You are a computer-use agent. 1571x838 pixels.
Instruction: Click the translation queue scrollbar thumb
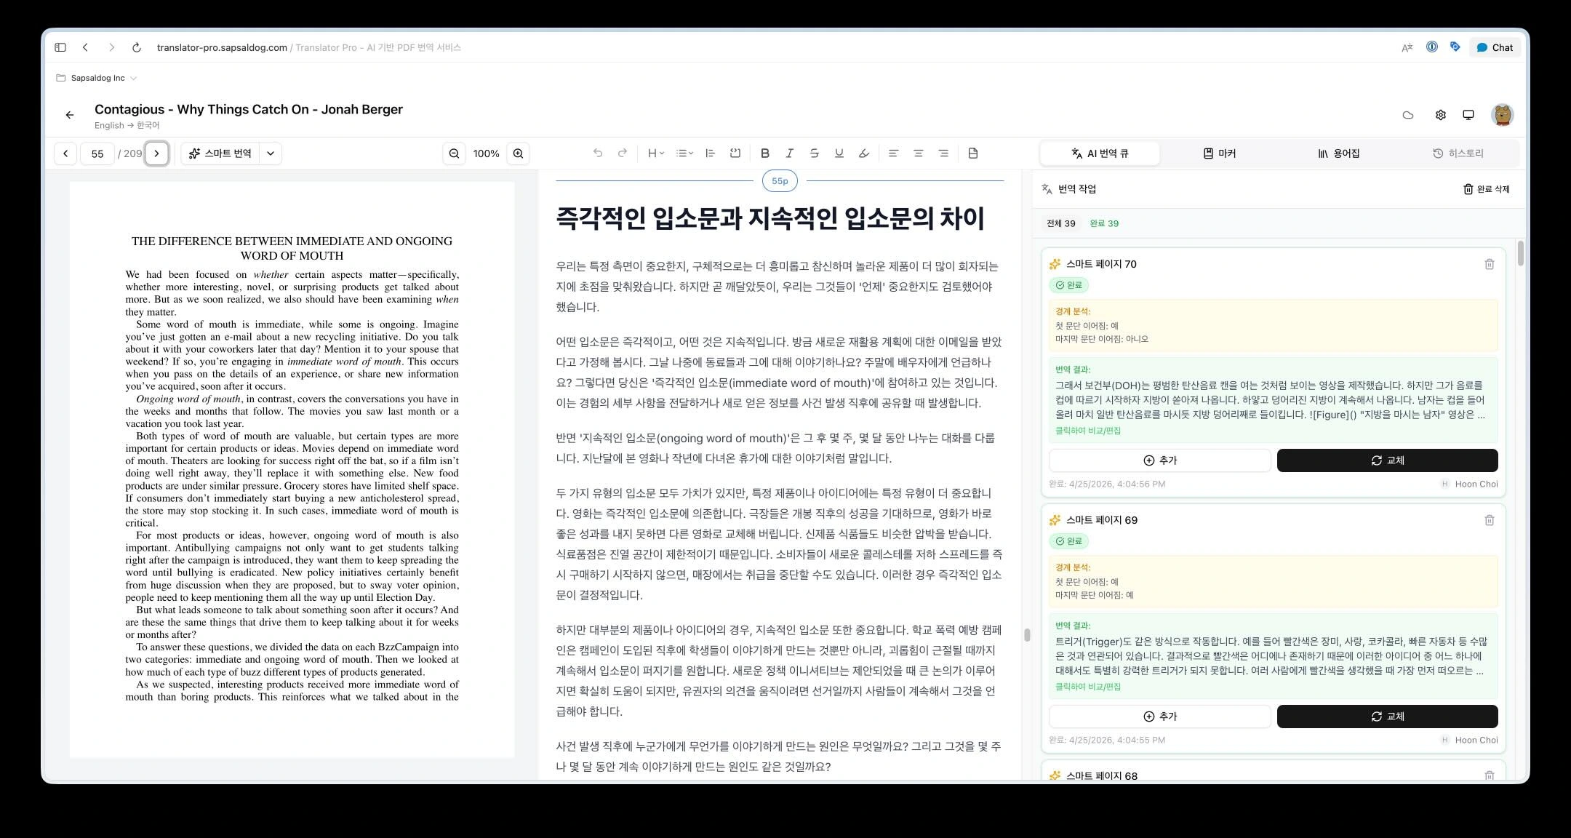(x=1520, y=253)
